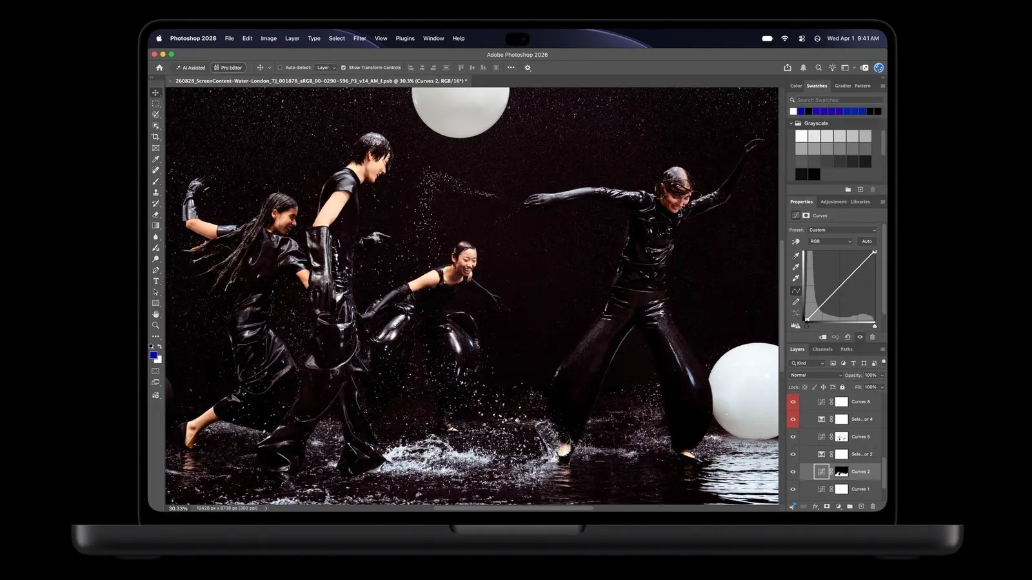Select the white swatch in Grayscale group
Viewport: 1032px width, 580px height.
(801, 136)
